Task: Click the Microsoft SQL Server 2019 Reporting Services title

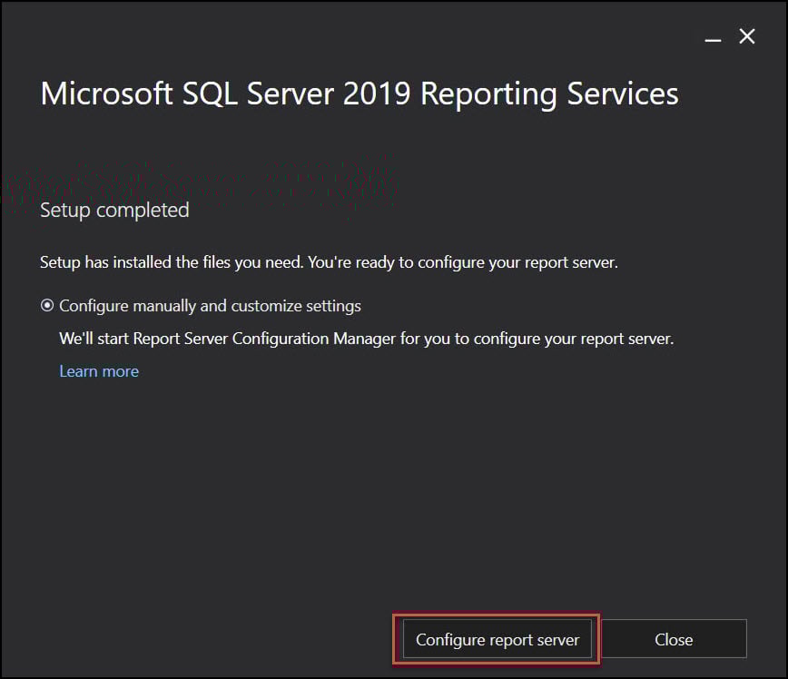Action: pos(360,94)
